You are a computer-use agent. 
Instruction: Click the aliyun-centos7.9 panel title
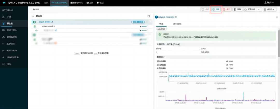[167, 17]
